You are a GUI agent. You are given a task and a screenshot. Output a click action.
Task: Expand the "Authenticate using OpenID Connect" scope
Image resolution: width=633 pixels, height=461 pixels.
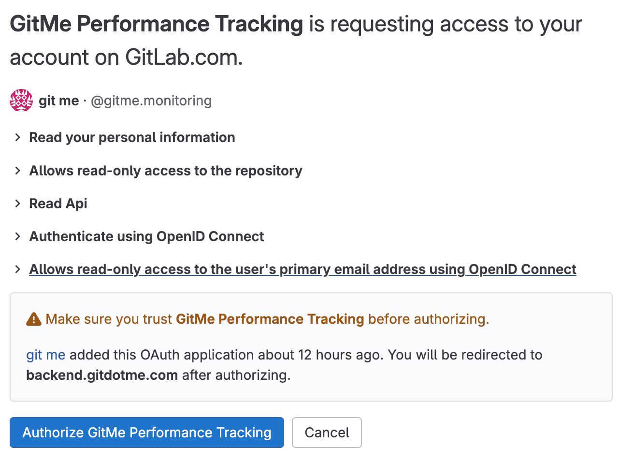tap(146, 236)
